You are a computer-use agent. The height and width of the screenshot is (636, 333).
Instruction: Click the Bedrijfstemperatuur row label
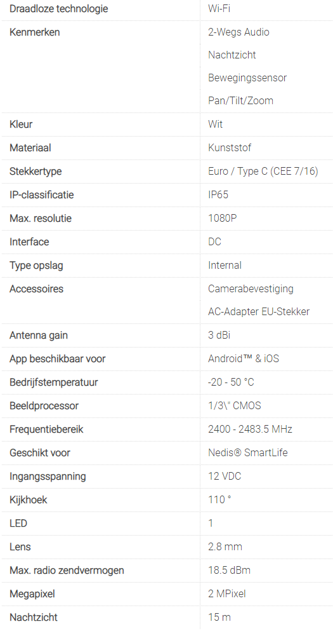(53, 382)
